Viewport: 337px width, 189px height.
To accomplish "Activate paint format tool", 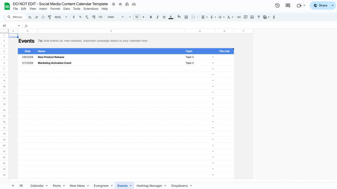I will (x=49, y=17).
